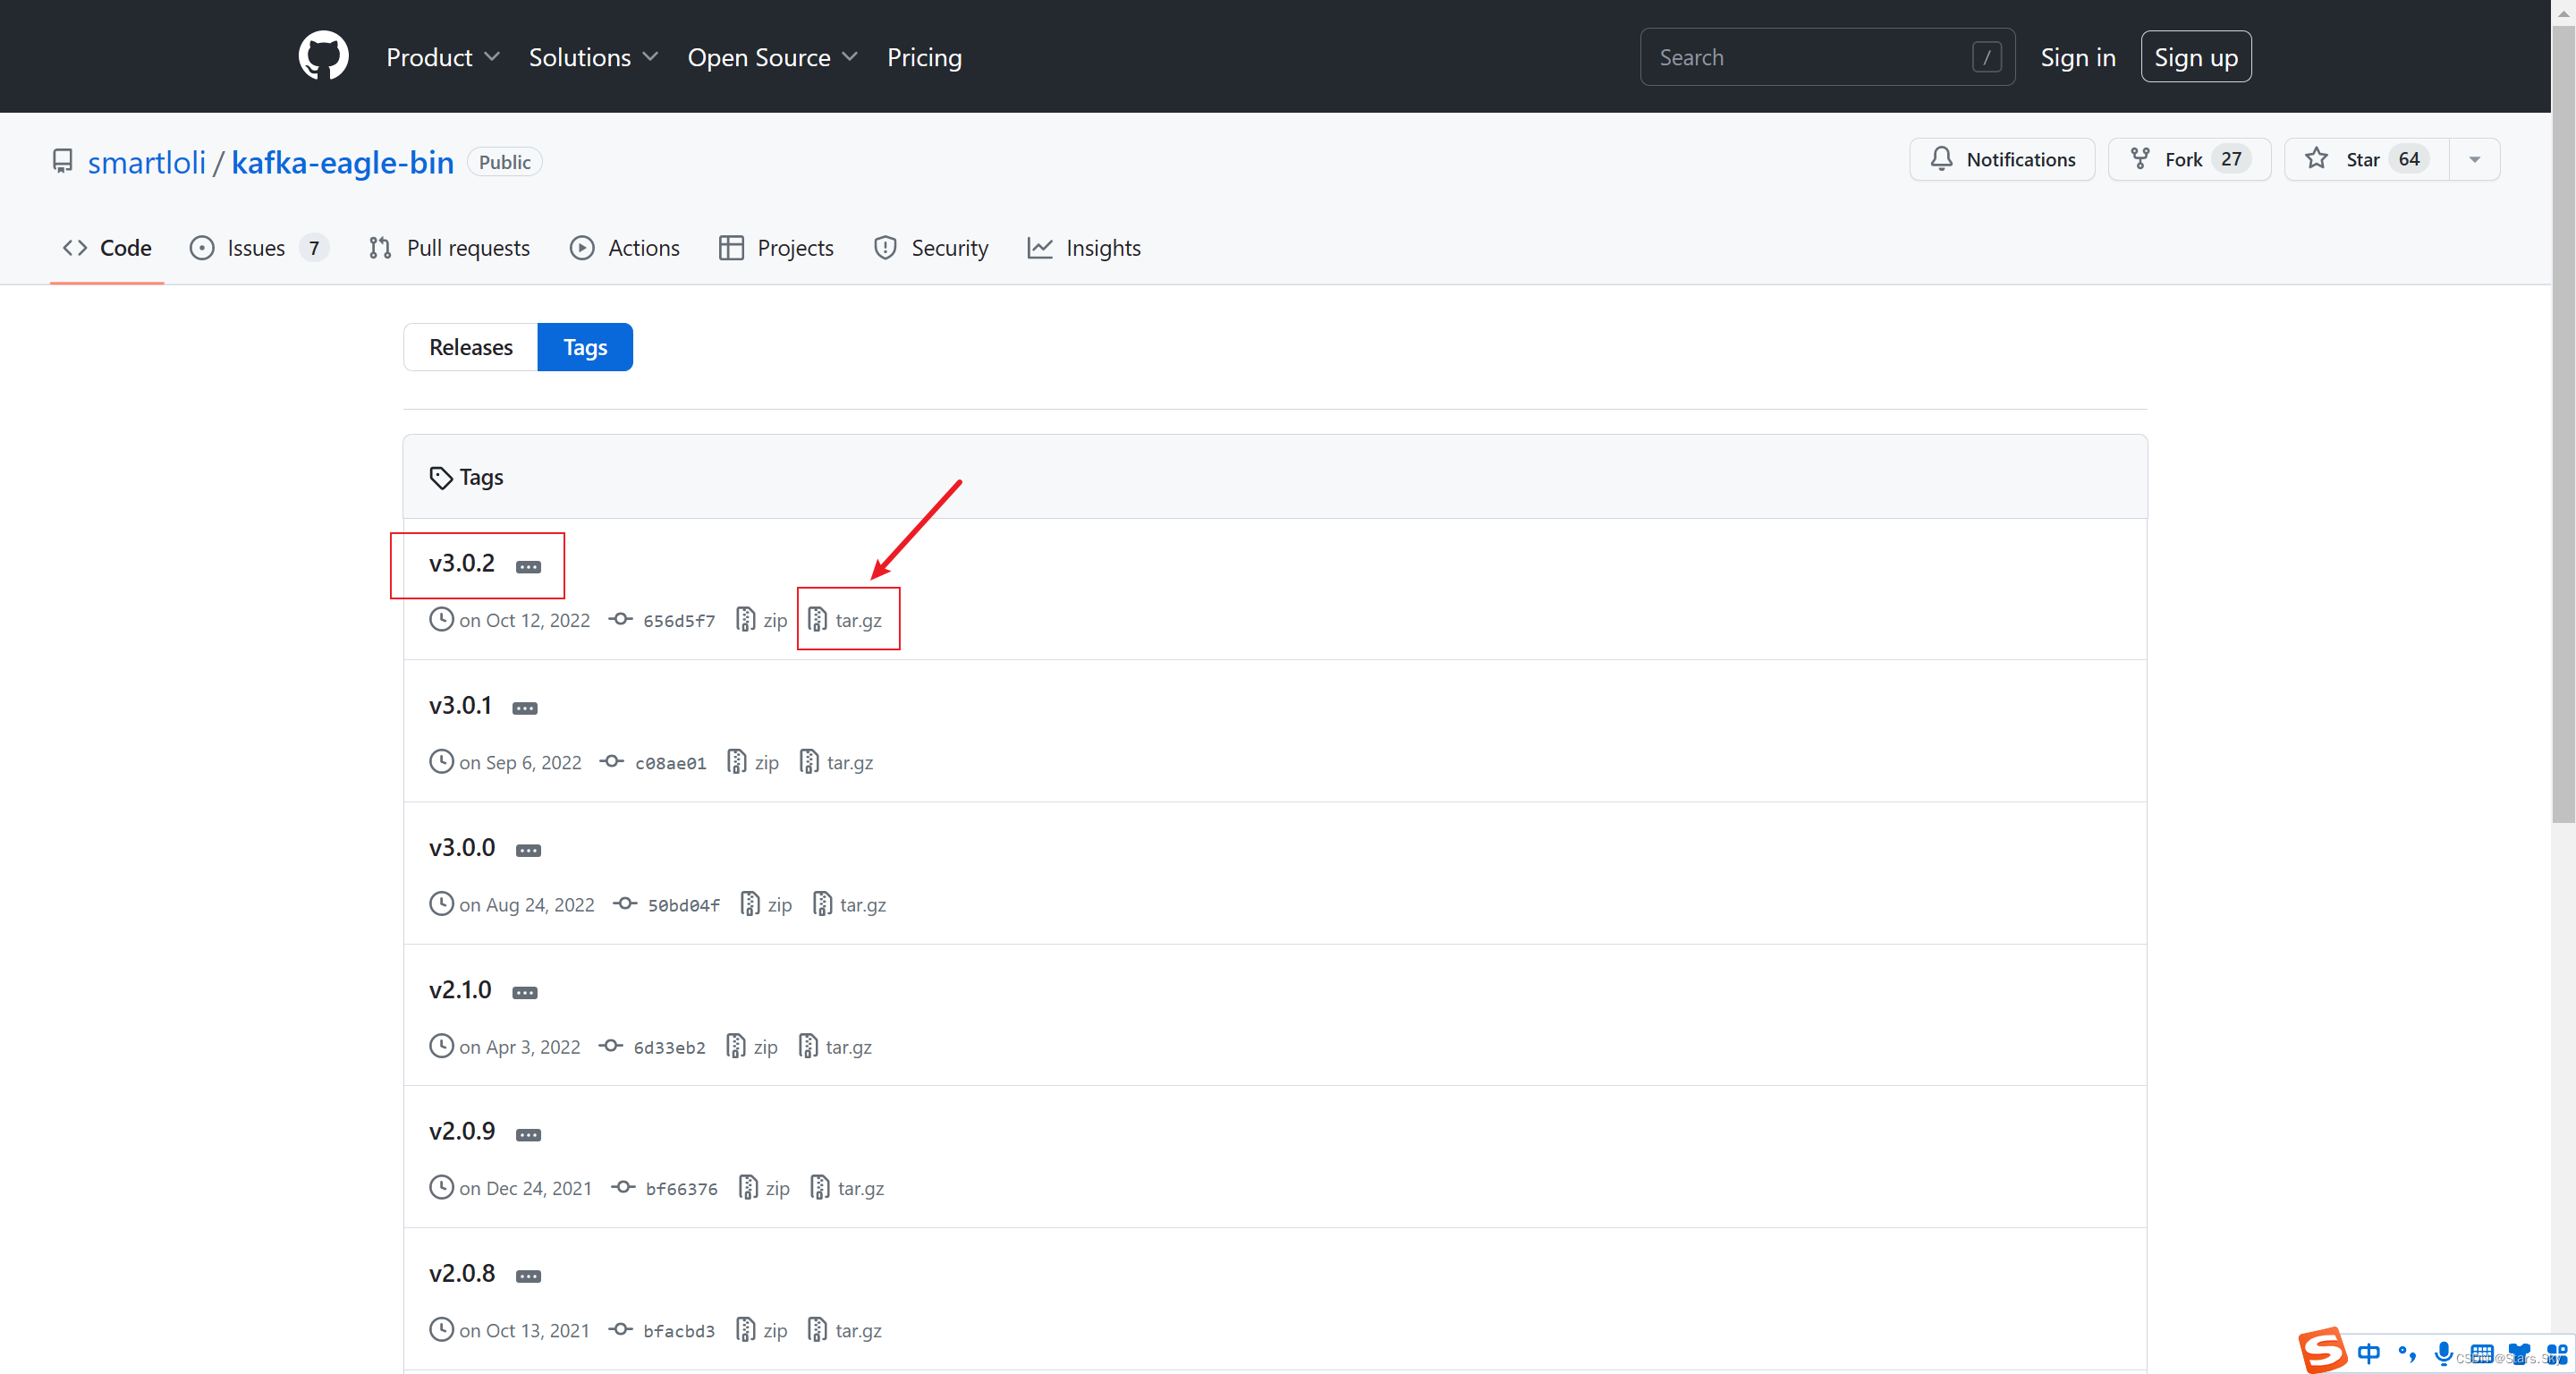The height and width of the screenshot is (1374, 2576).
Task: Open commit c08ae01
Action: coord(671,763)
